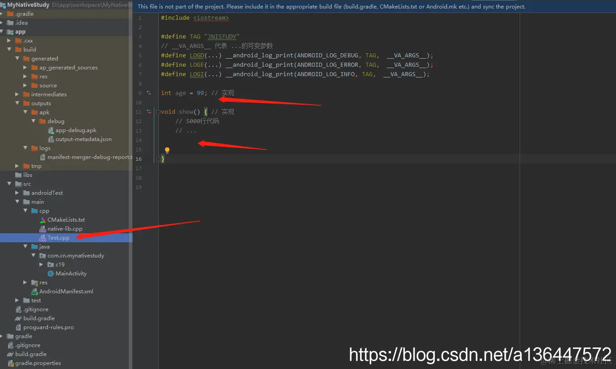Click the native-lib.cpp C++ file icon
The height and width of the screenshot is (369, 616).
point(43,229)
